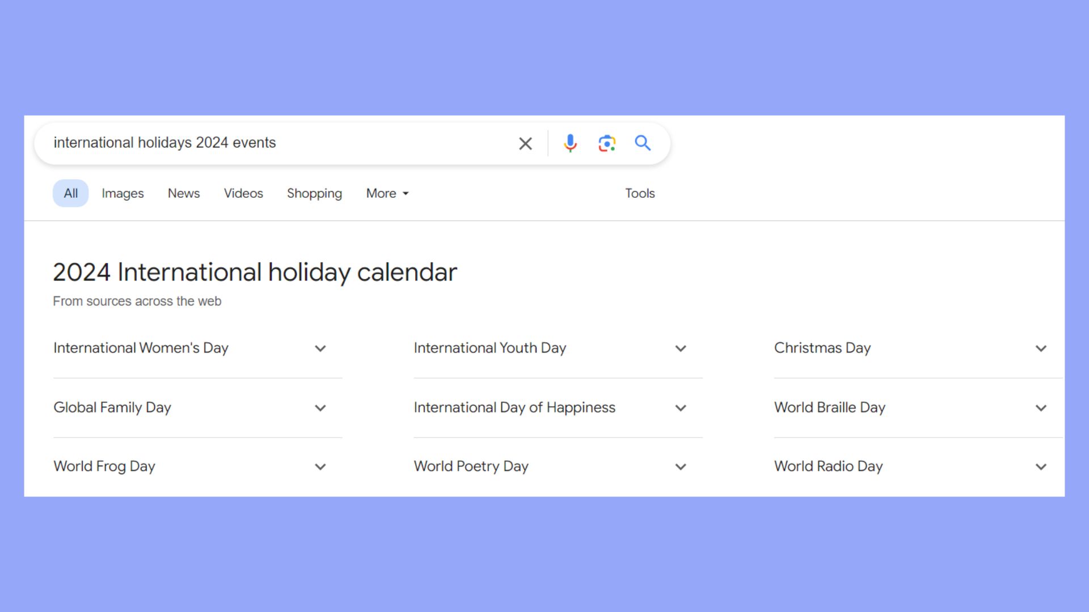Switch to the News tab
Image resolution: width=1089 pixels, height=612 pixels.
point(184,193)
